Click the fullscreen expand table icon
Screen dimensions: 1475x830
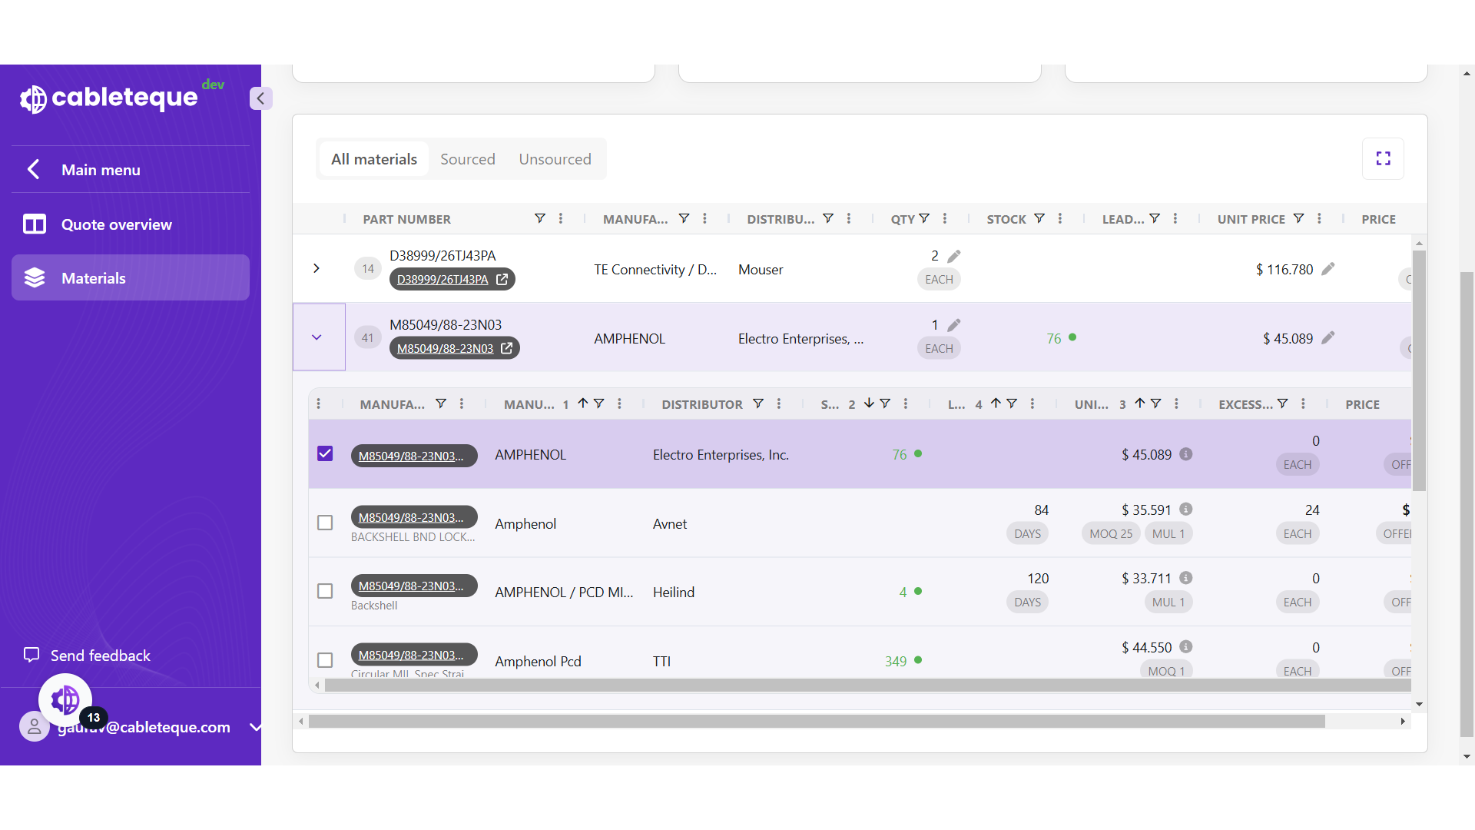(x=1383, y=158)
